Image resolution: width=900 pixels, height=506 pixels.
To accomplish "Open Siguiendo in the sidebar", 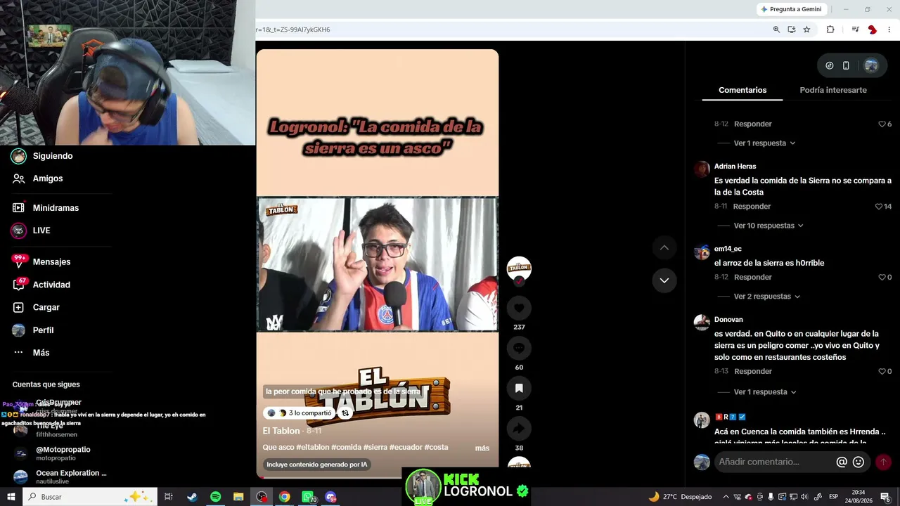I will click(x=53, y=156).
